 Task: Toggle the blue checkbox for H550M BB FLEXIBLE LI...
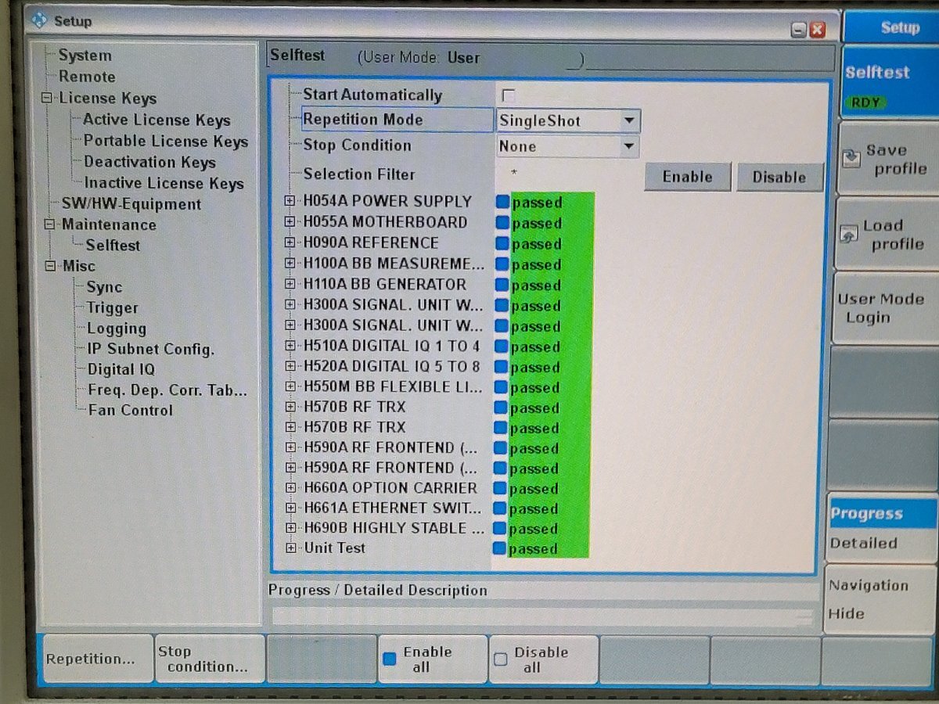501,387
